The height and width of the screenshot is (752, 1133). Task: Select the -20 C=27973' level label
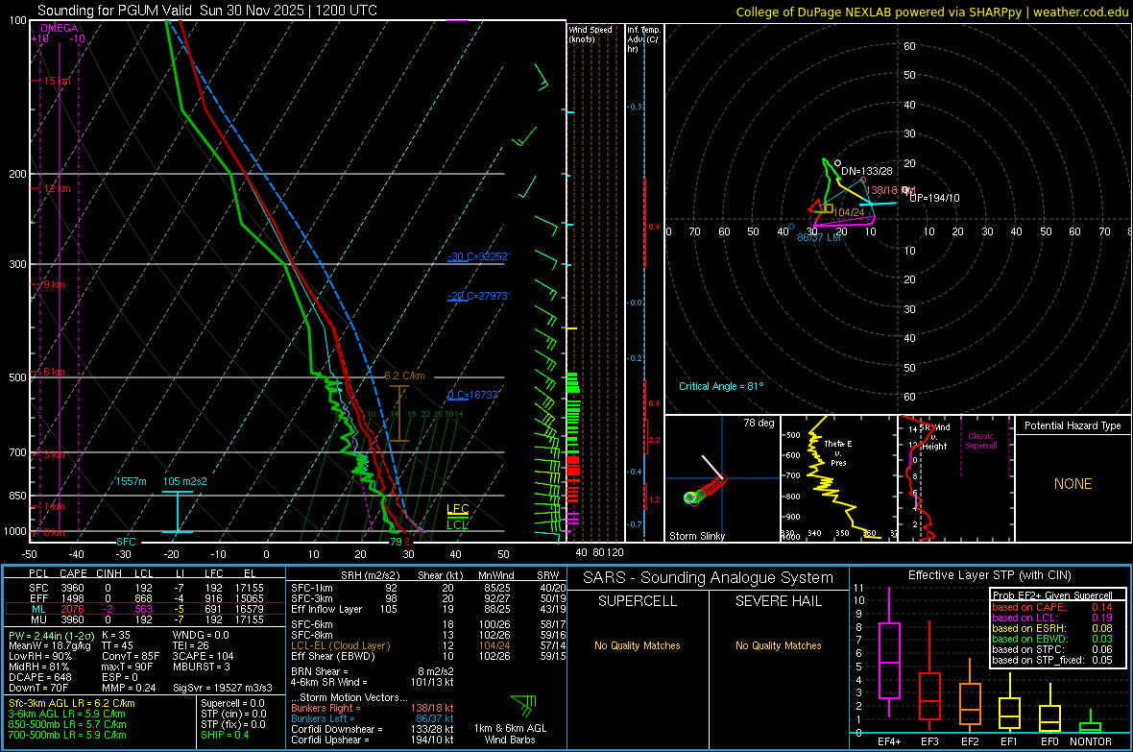(478, 296)
